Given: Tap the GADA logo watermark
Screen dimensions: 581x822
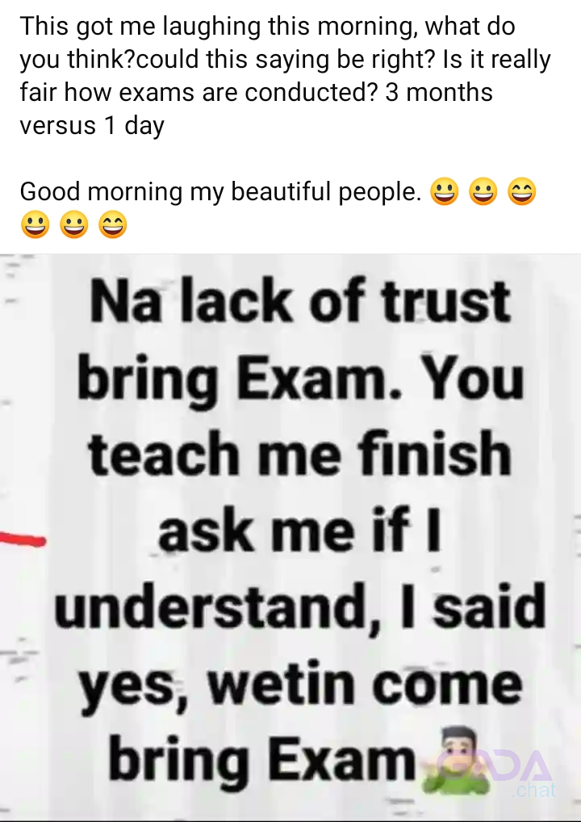Looking at the screenshot, I should pyautogui.click(x=495, y=765).
